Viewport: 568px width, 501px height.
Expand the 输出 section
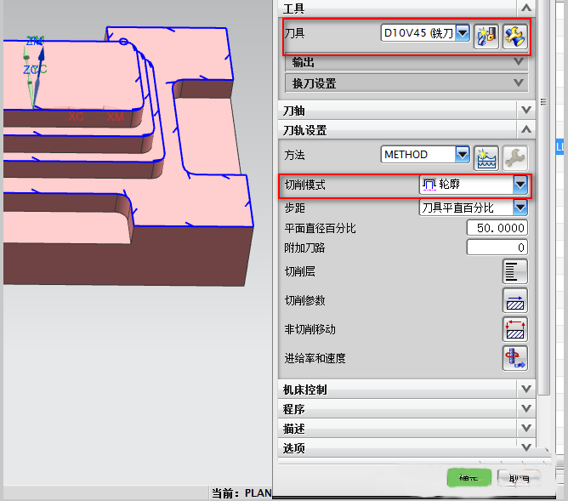pyautogui.click(x=518, y=61)
